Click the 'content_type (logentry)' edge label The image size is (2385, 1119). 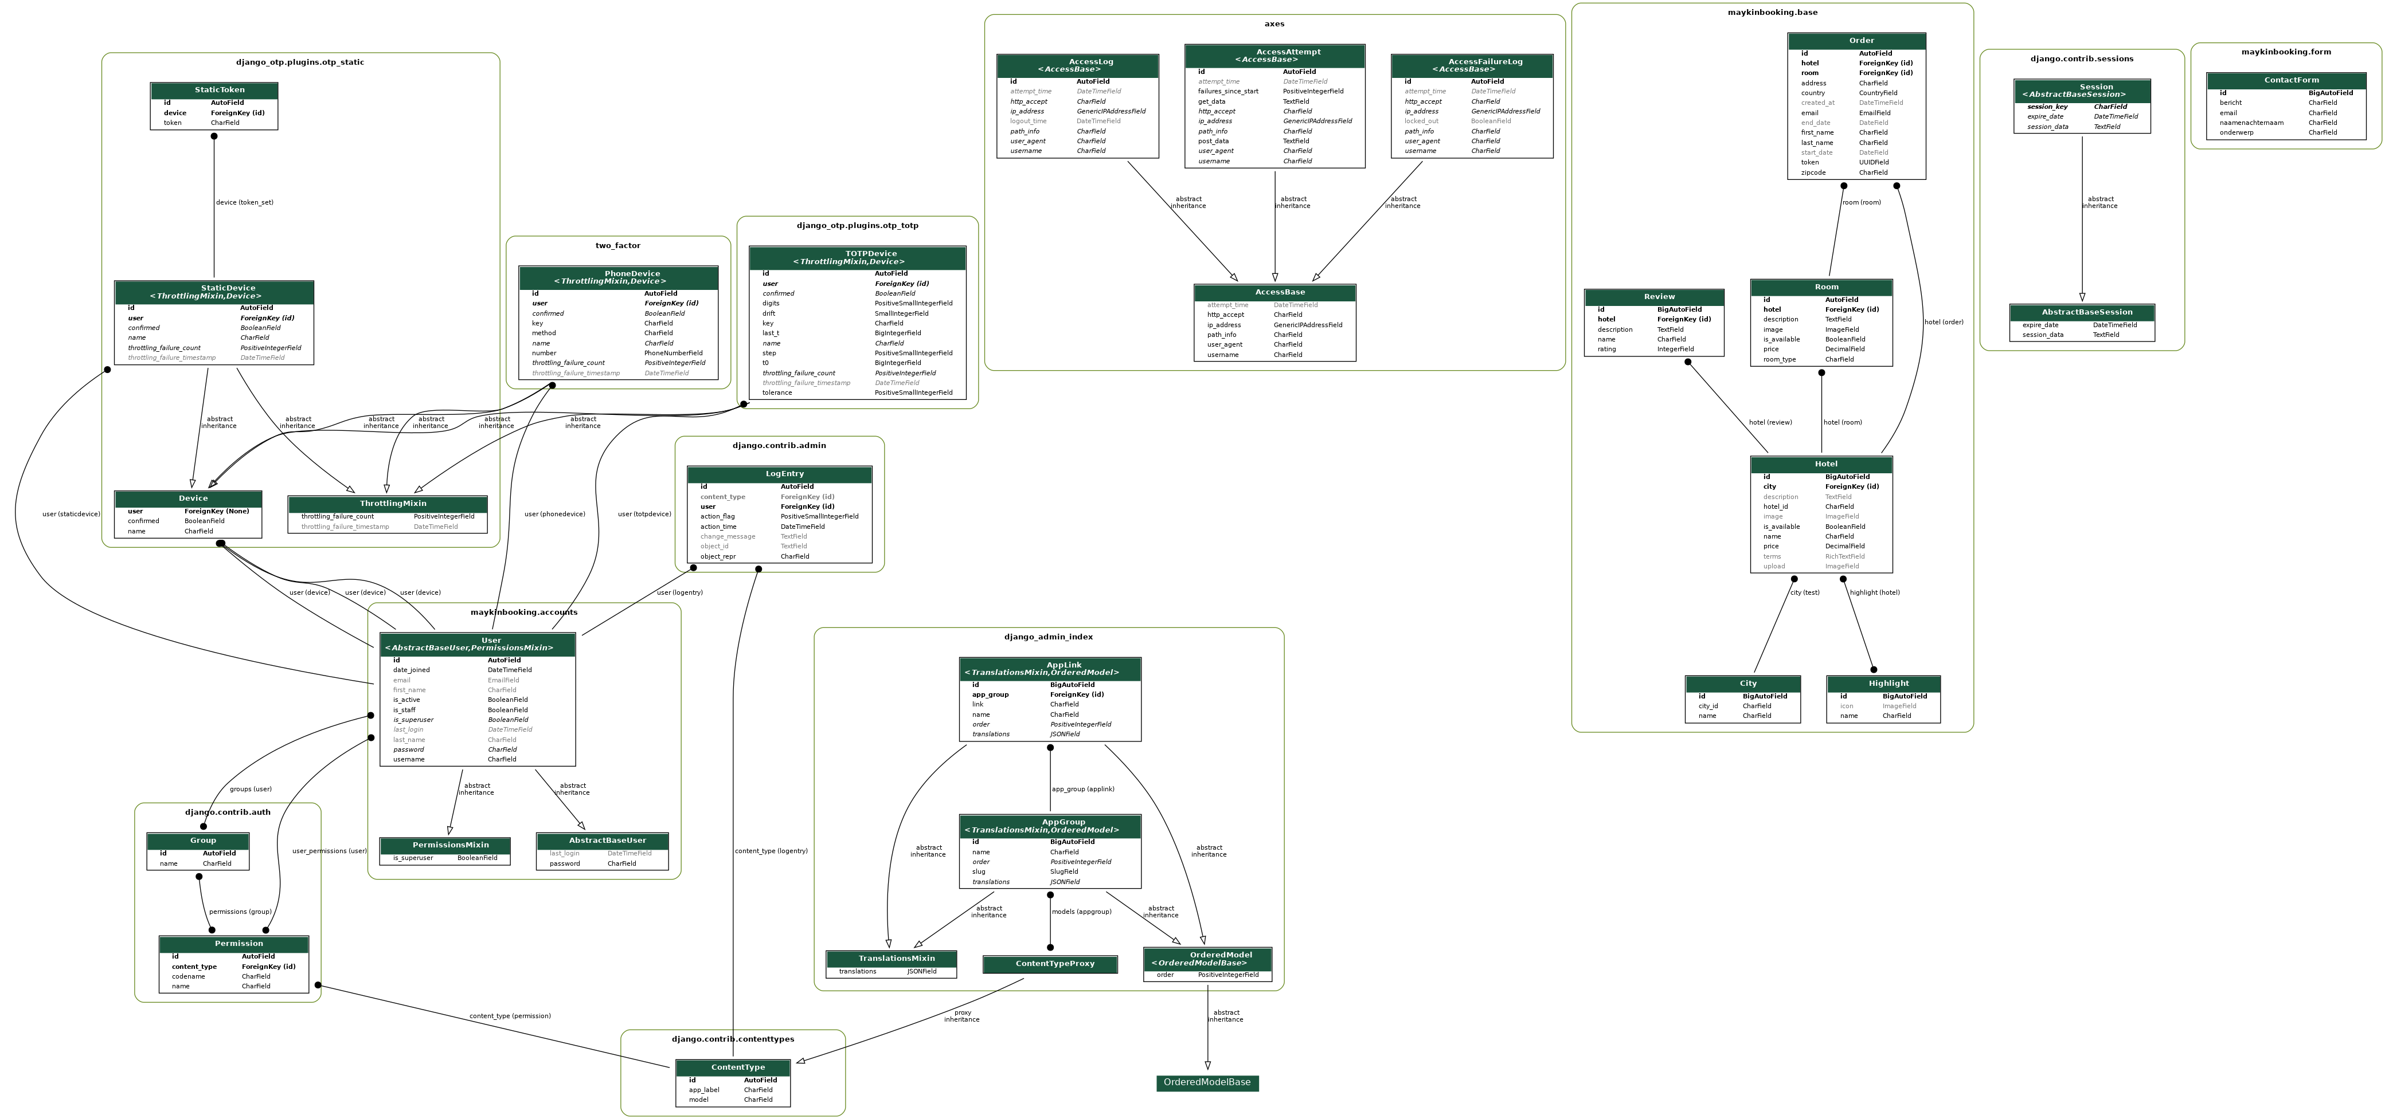(x=771, y=851)
